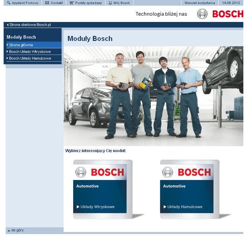
Task: Click the Układy Hamulcowe link on its tile
Action: pos(185,207)
